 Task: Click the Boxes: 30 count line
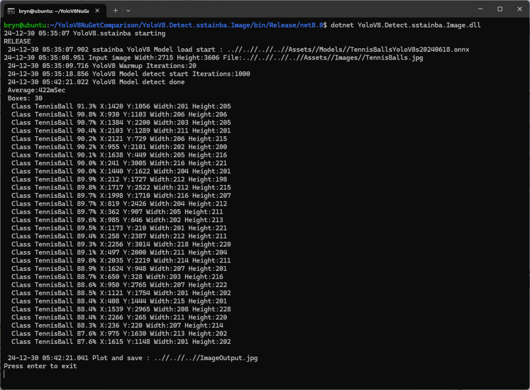[25, 98]
